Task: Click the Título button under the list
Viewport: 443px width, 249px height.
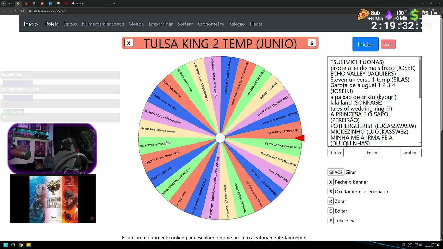Action: pyautogui.click(x=335, y=153)
